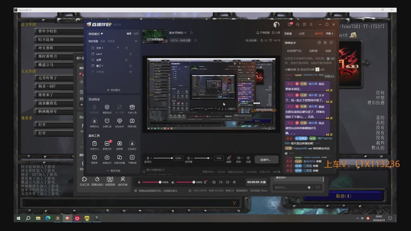Adjust red microphone slider in background window
Screen dimensions: 411x231
[152, 182]
